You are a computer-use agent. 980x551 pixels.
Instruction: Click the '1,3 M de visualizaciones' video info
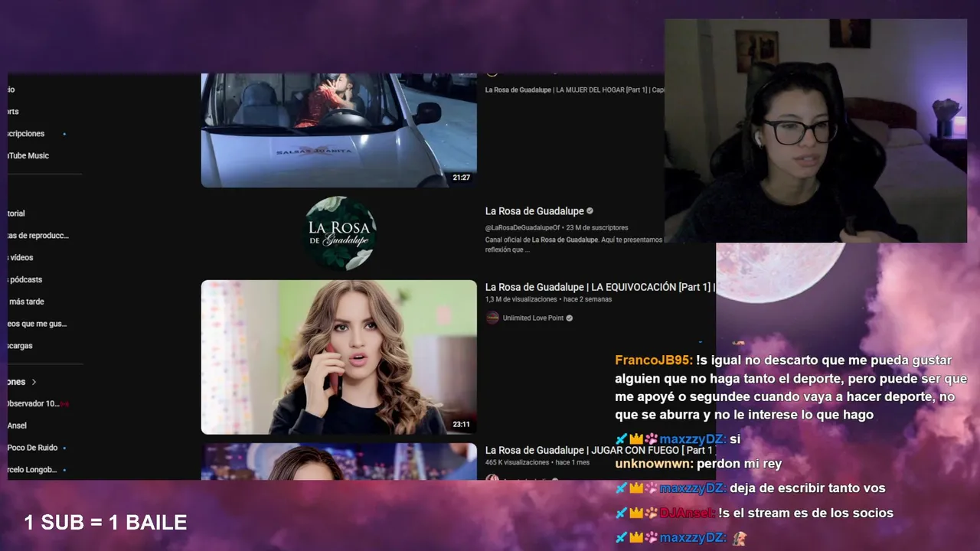pos(521,299)
